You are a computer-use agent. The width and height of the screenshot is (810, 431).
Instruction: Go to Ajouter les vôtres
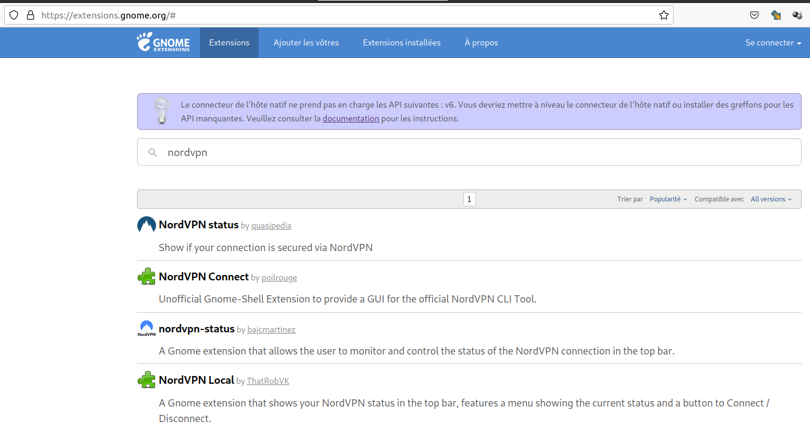coord(306,42)
